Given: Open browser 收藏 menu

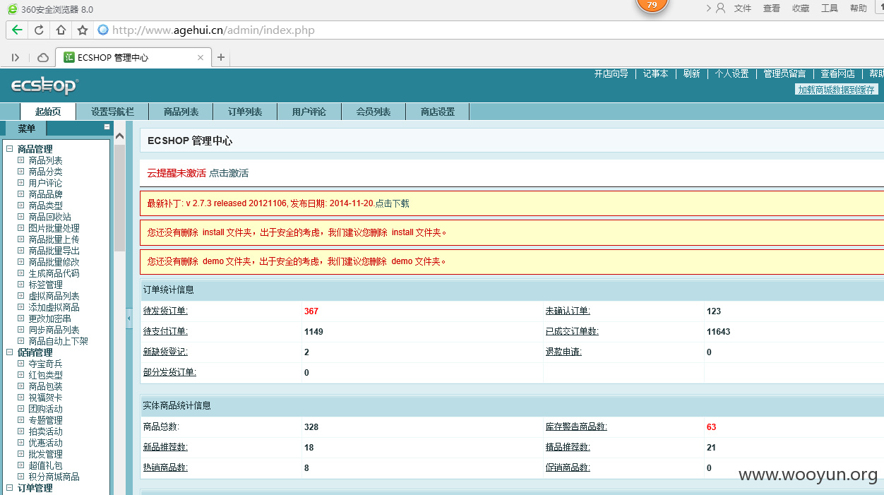Looking at the screenshot, I should click(x=801, y=8).
